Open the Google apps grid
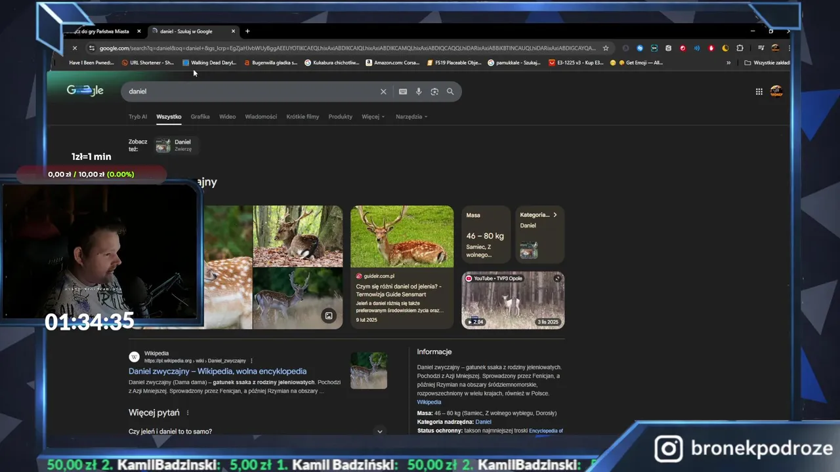The image size is (840, 472). tap(759, 92)
